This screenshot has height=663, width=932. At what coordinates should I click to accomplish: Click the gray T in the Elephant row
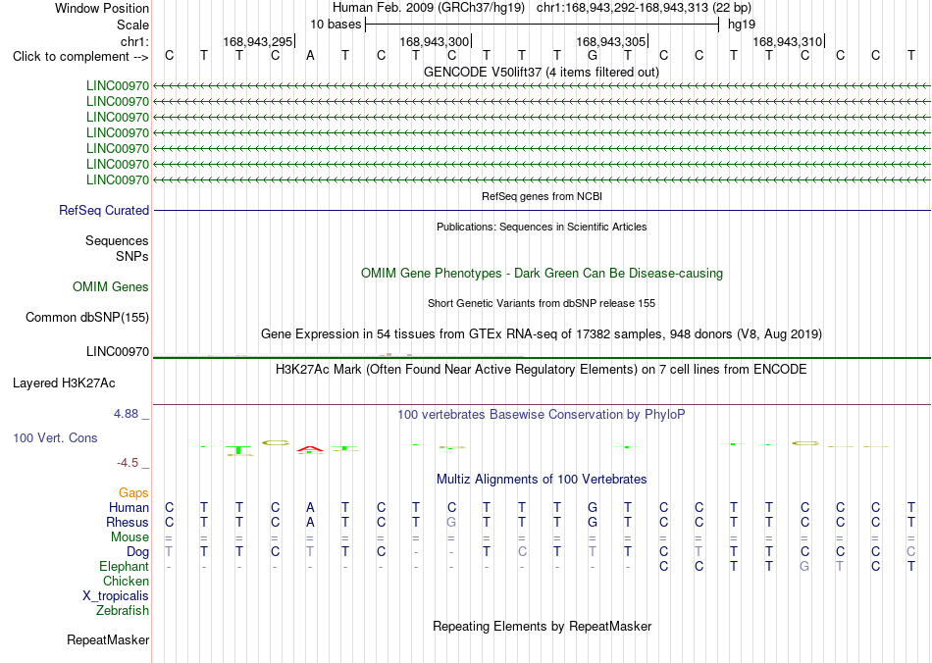[x=840, y=566]
